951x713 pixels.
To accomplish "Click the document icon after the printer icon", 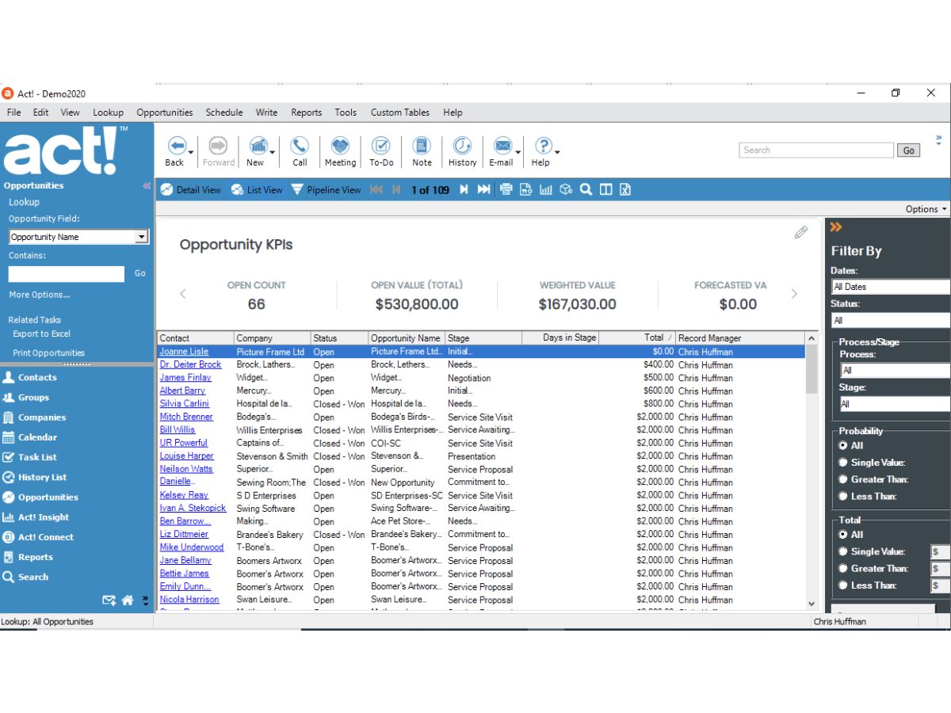I will tap(525, 189).
